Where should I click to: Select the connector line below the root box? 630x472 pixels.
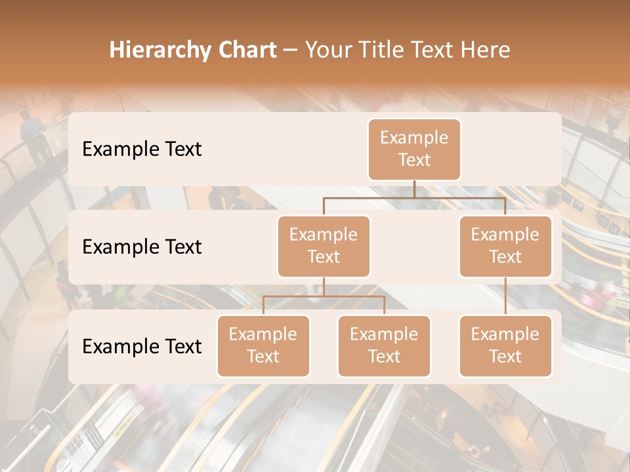pyautogui.click(x=414, y=189)
